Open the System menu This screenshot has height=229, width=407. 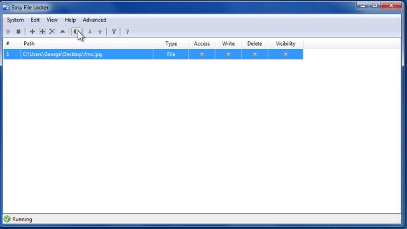pyautogui.click(x=15, y=20)
